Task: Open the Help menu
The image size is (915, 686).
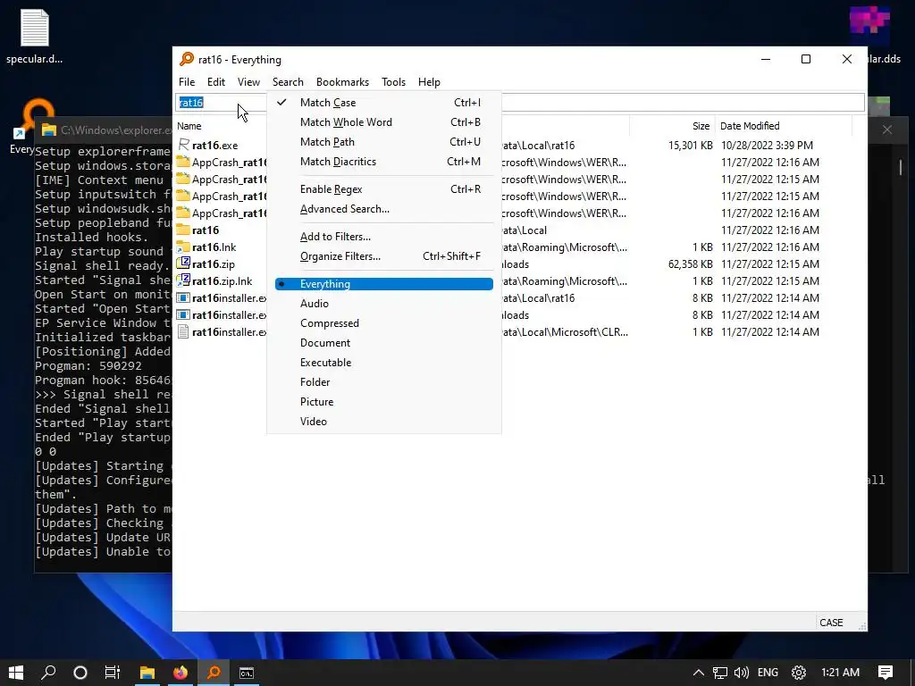Action: [429, 82]
